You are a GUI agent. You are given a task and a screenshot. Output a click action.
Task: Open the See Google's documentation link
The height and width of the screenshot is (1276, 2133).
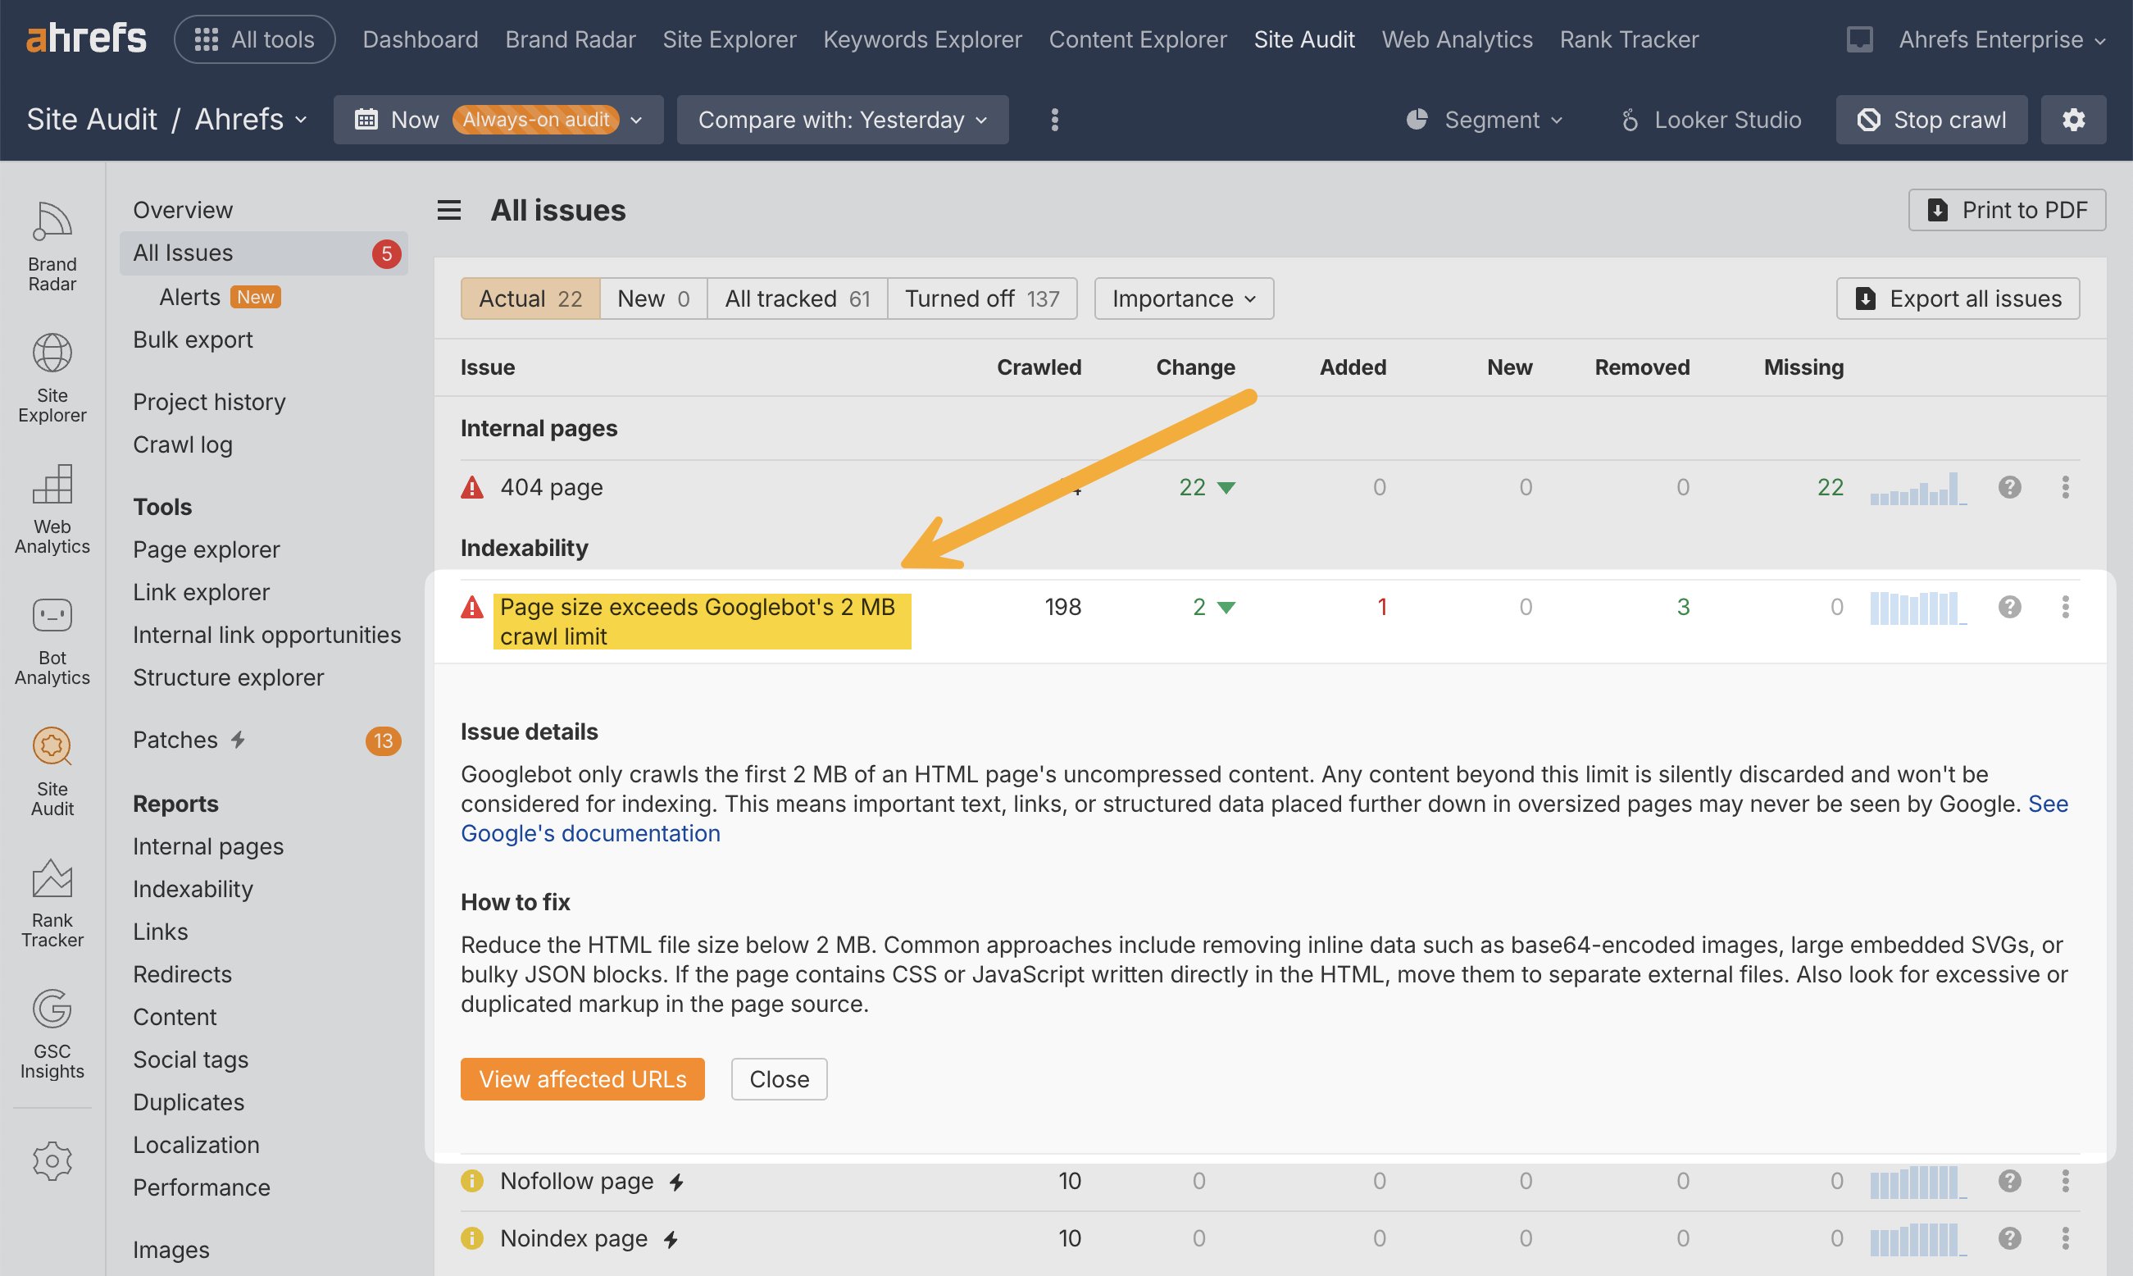[x=590, y=833]
